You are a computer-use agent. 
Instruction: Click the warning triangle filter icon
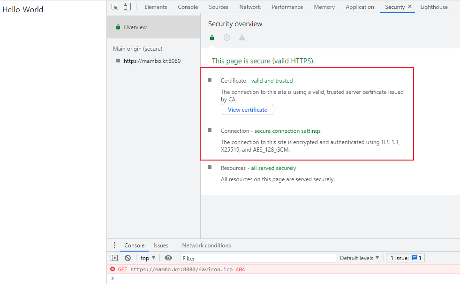(242, 38)
